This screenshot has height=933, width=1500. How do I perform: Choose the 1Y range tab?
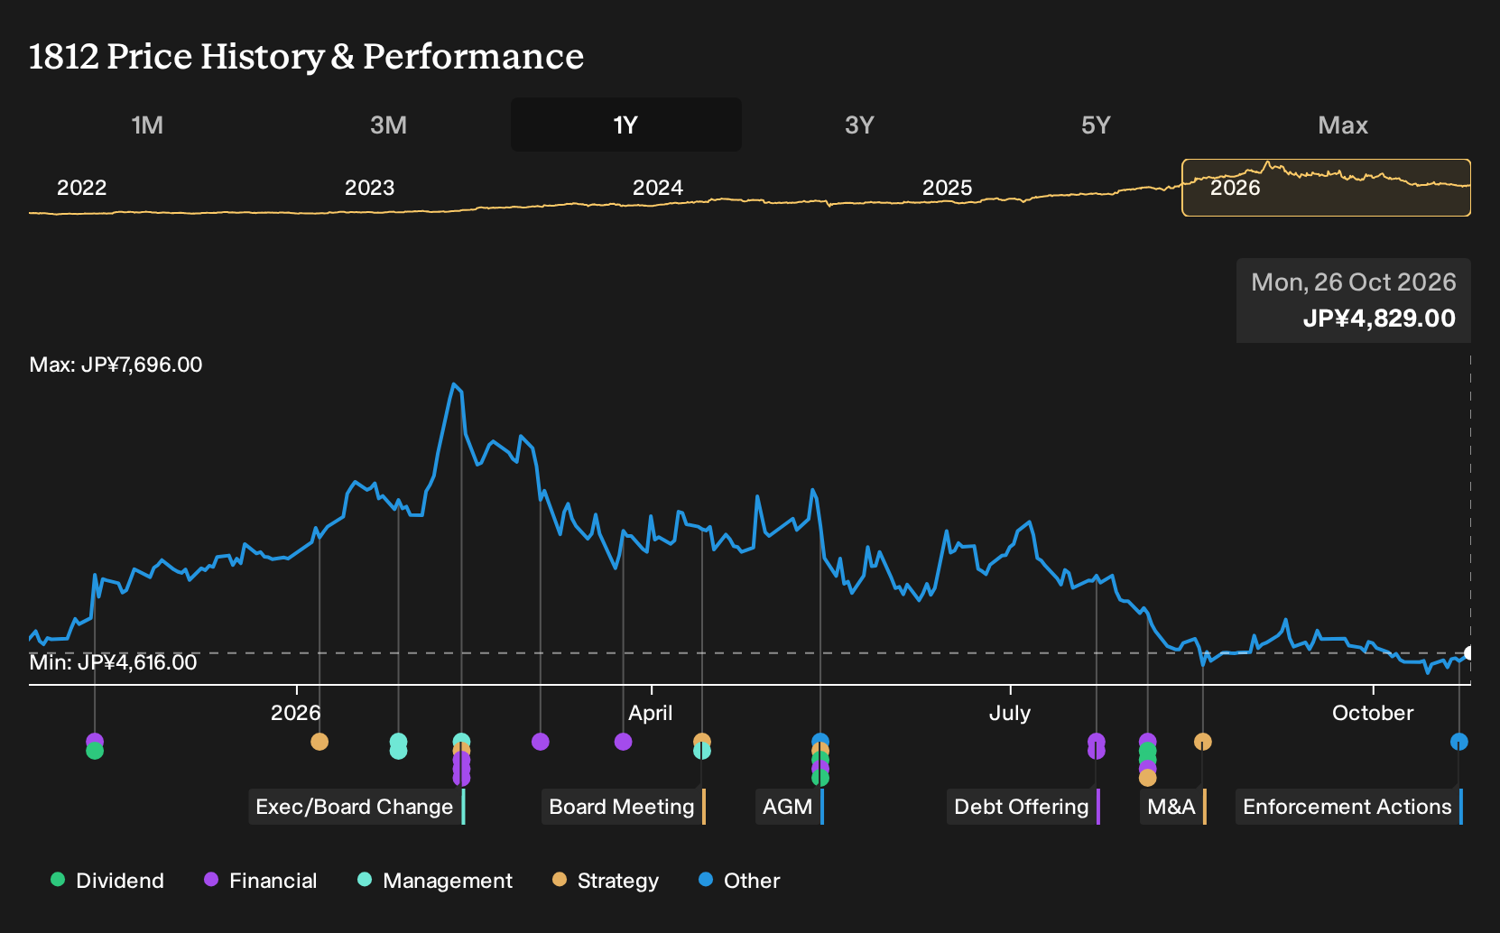coord(625,125)
